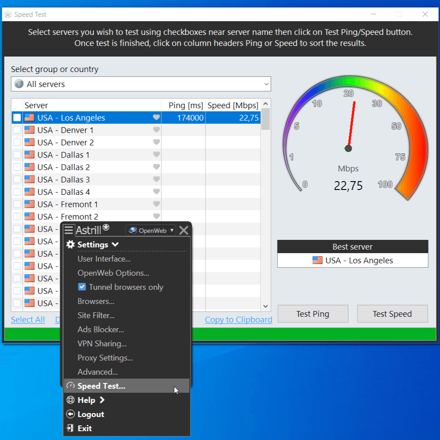Check the USA - Dallas 4 server box
This screenshot has width=440, height=440.
click(x=17, y=192)
